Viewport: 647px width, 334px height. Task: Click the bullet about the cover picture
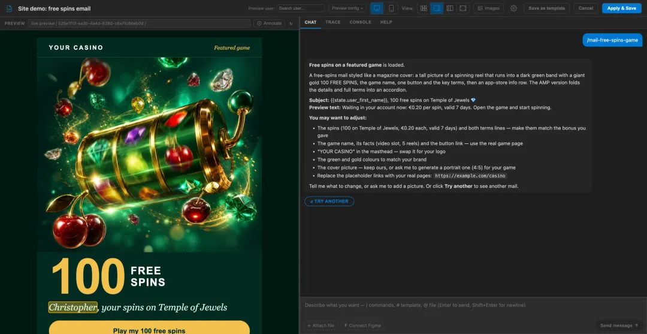[416, 168]
